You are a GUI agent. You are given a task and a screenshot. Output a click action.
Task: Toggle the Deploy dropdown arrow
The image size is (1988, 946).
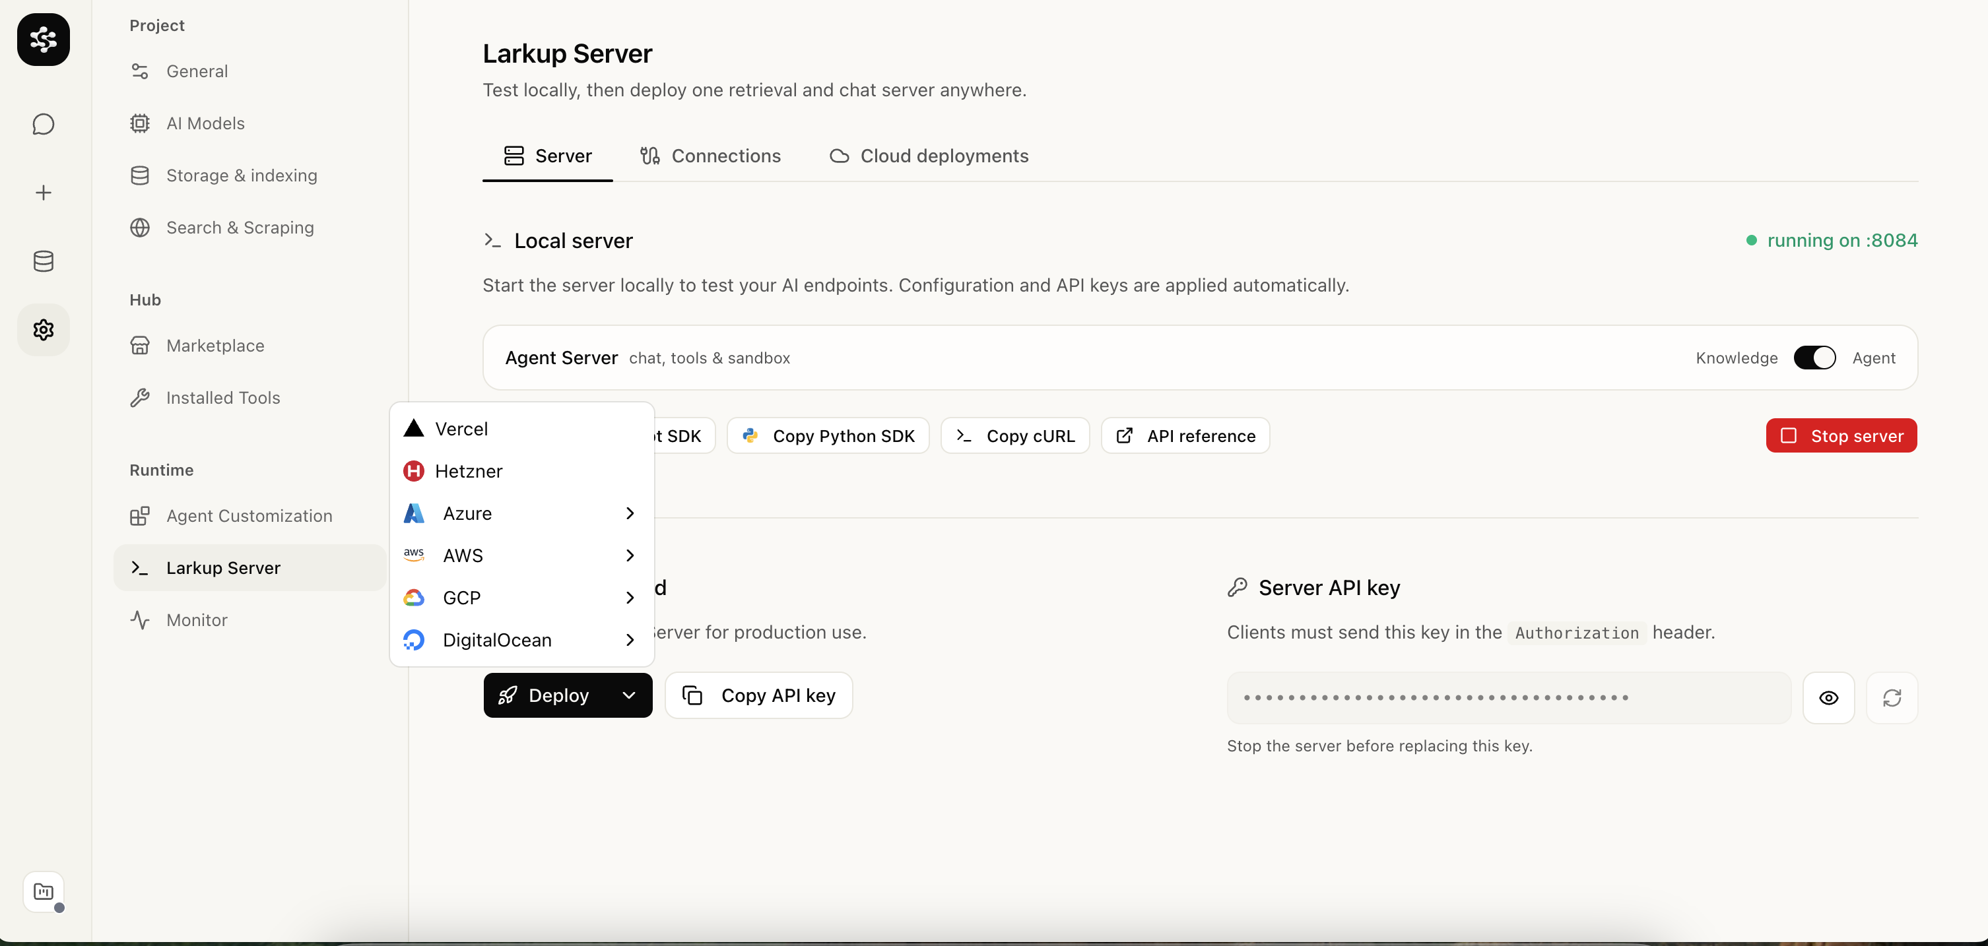(629, 695)
